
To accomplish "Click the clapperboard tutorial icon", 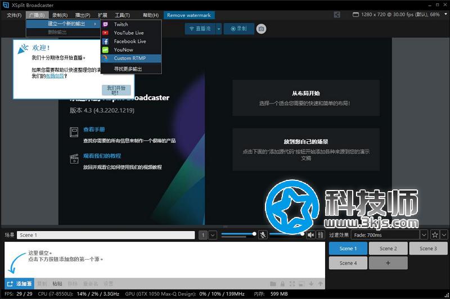I will pyautogui.click(x=74, y=158).
